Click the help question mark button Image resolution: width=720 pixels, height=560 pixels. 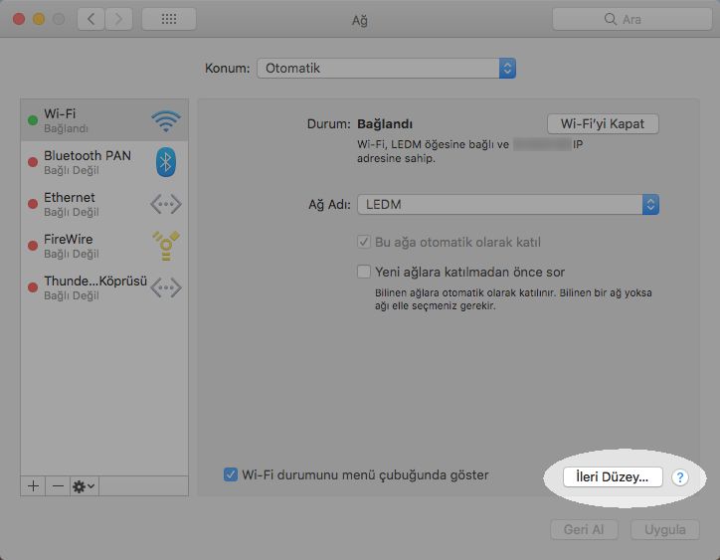pyautogui.click(x=680, y=477)
